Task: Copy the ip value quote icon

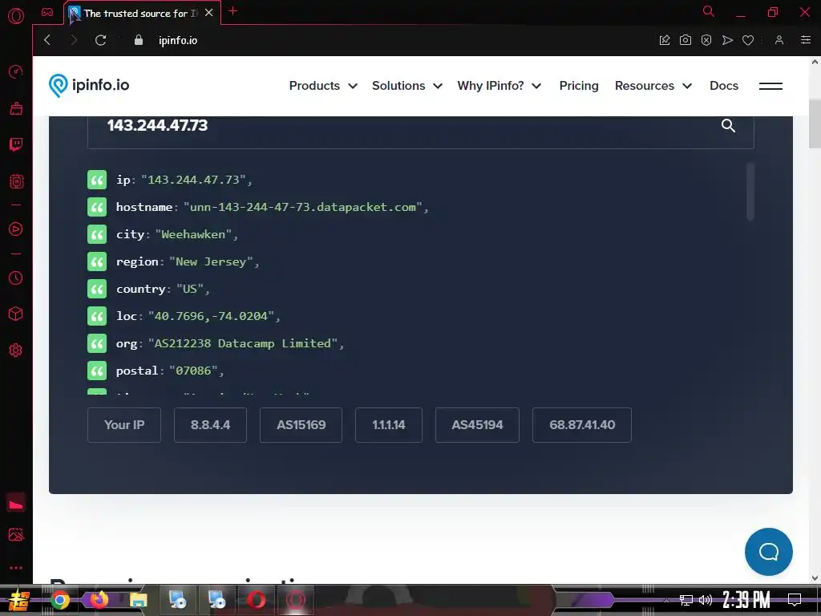Action: (x=97, y=180)
